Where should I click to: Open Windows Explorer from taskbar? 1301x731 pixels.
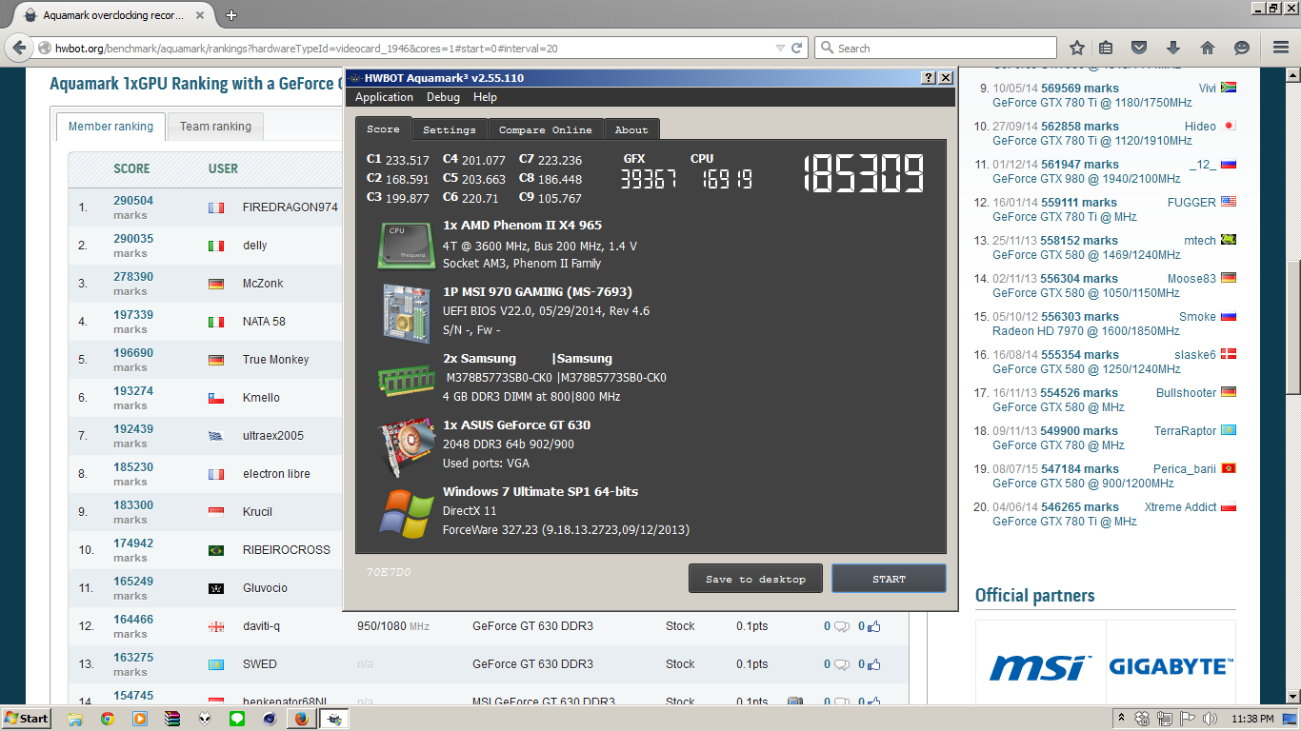tap(75, 719)
